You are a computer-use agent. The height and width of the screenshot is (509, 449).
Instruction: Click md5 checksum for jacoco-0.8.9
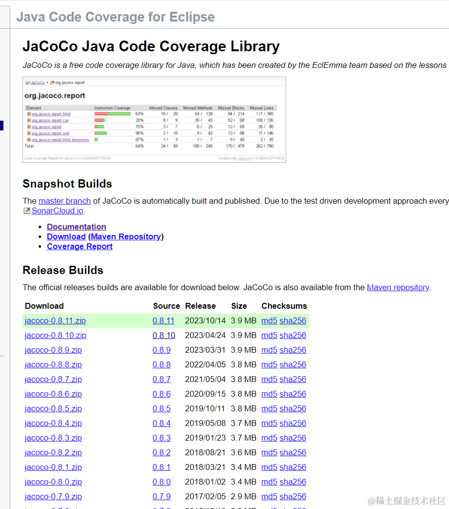(x=269, y=350)
